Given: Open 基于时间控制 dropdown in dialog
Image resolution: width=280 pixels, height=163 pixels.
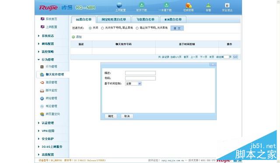Looking at the screenshot, I should [133, 83].
